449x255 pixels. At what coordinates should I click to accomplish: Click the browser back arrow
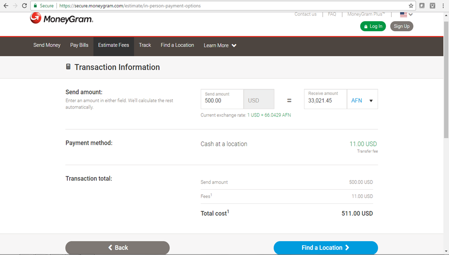6,6
